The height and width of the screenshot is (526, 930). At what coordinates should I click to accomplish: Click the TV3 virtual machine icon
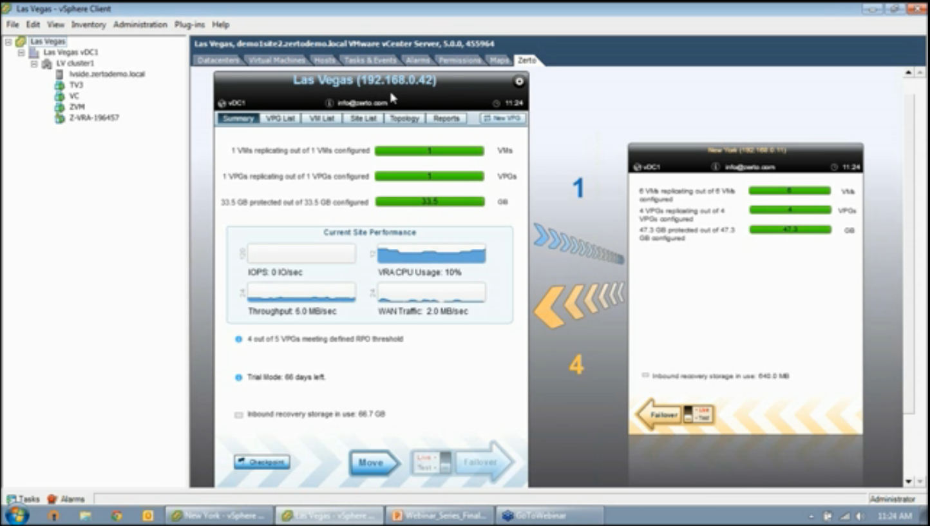pyautogui.click(x=59, y=85)
